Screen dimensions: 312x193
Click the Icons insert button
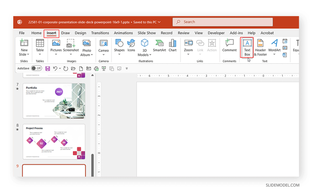click(x=131, y=46)
